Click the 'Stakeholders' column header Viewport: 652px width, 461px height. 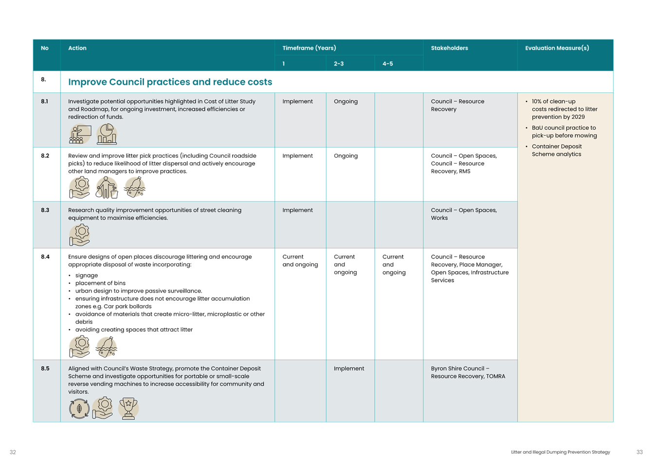click(450, 48)
